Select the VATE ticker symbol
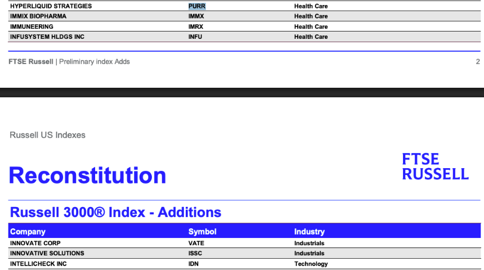This screenshot has width=484, height=270. pyautogui.click(x=196, y=243)
